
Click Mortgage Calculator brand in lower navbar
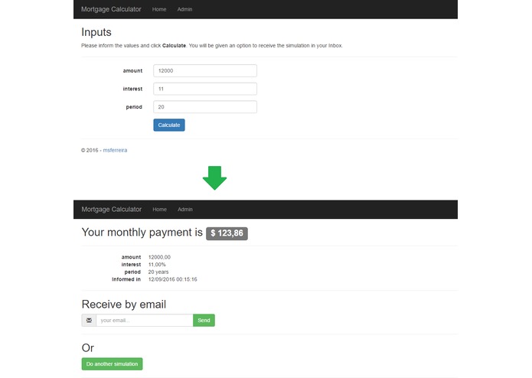click(x=111, y=209)
